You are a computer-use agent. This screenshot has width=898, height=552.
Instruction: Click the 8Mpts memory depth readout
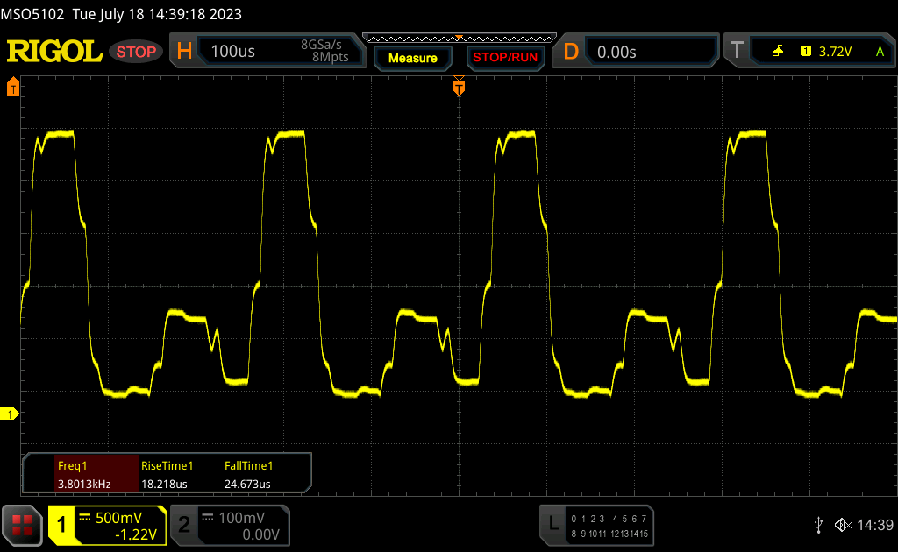330,57
